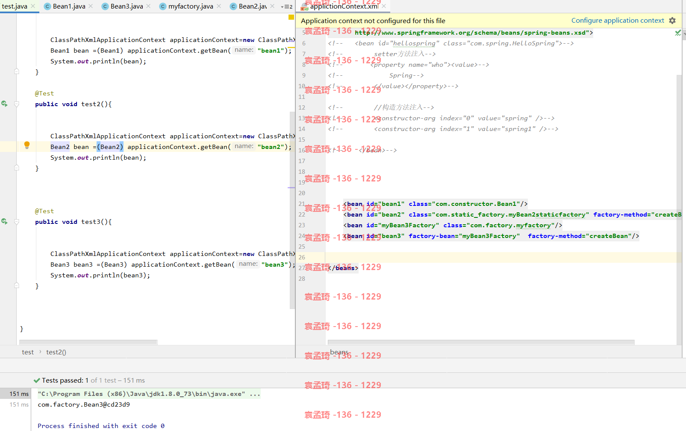
Task: Select the applictionContext.xml tab
Action: click(344, 6)
